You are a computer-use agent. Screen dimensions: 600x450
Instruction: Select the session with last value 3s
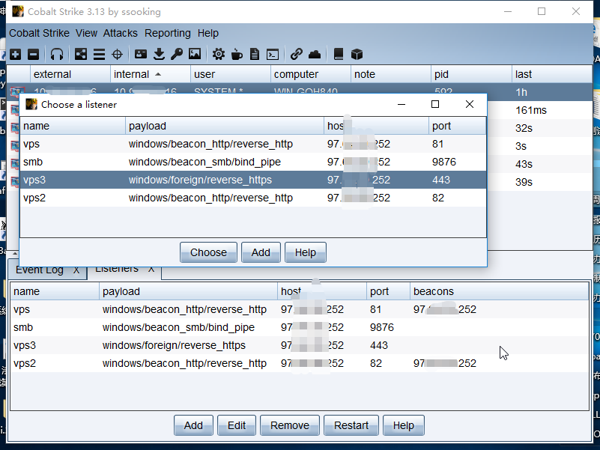tap(539, 146)
